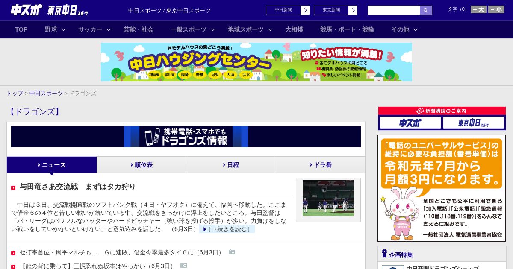Click the 新聞購読のご案内 header
The image size is (513, 269).
pyautogui.click(x=442, y=111)
